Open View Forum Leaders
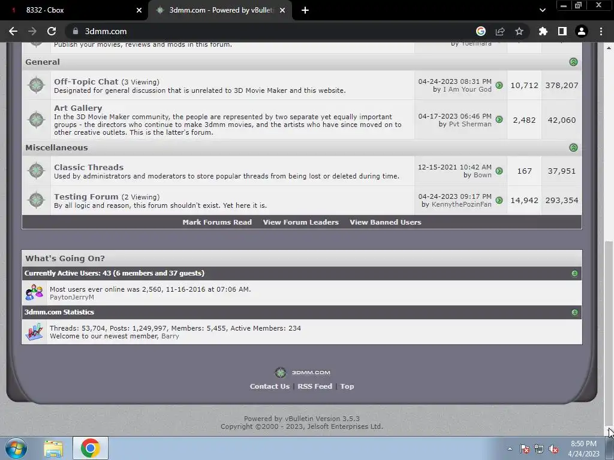The width and height of the screenshot is (614, 460). pyautogui.click(x=301, y=222)
